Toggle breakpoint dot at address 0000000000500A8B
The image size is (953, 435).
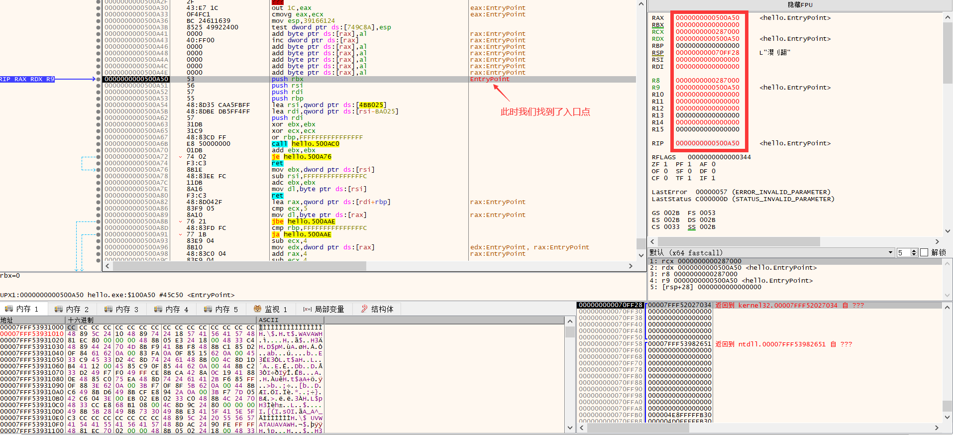point(98,221)
